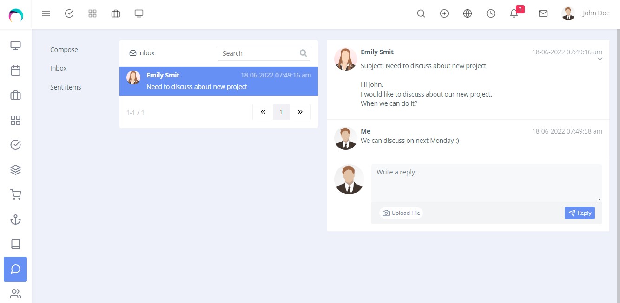Select Emily Smit's message in inbox list
The width and height of the screenshot is (620, 303).
coord(218,81)
